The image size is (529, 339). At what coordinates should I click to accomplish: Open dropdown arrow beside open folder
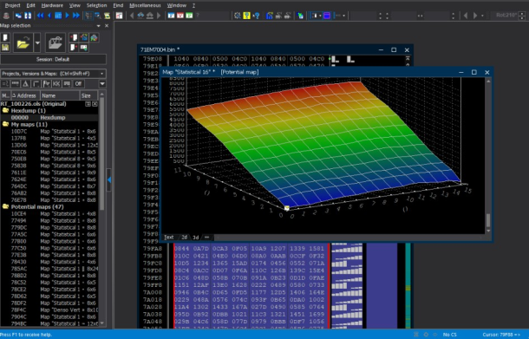click(x=37, y=42)
